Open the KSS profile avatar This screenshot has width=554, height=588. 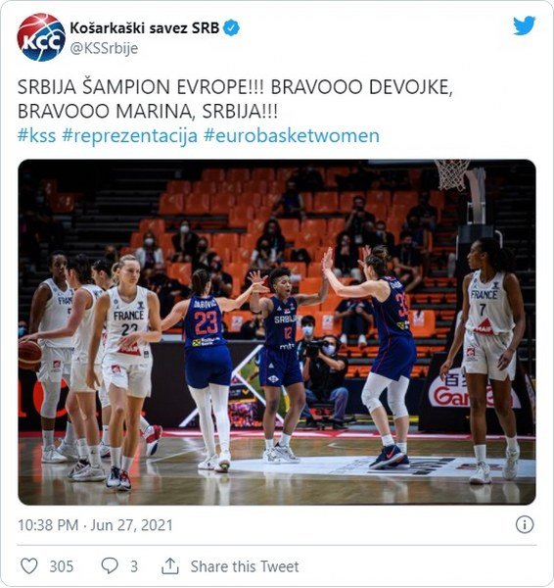tap(41, 37)
